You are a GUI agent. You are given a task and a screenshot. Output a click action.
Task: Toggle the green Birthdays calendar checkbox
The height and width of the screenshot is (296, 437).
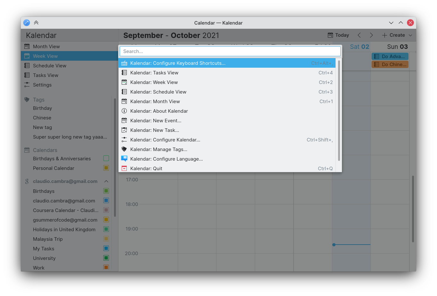click(106, 191)
